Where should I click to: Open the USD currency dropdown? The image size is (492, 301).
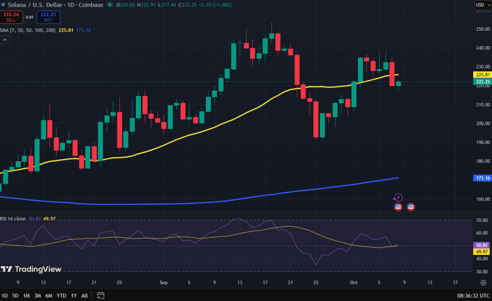coord(481,5)
